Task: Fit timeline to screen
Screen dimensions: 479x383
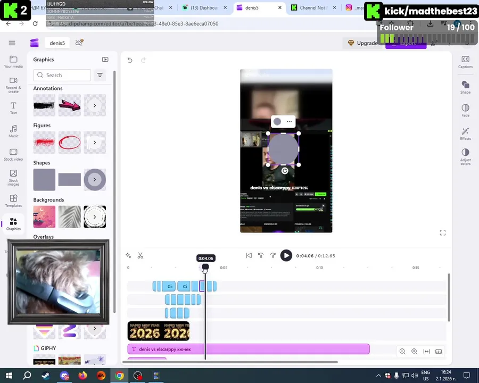Action: point(426,352)
